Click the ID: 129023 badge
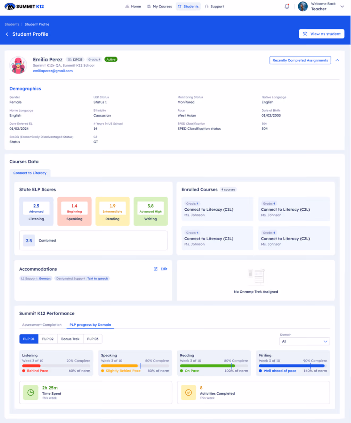The image size is (351, 423). pos(75,59)
